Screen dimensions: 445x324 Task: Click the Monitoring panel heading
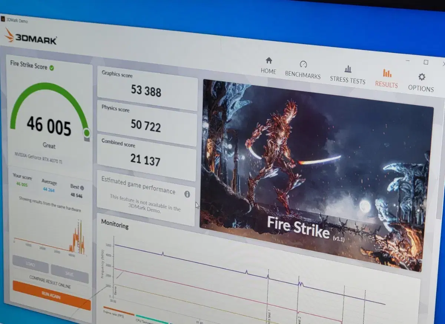(x=115, y=225)
